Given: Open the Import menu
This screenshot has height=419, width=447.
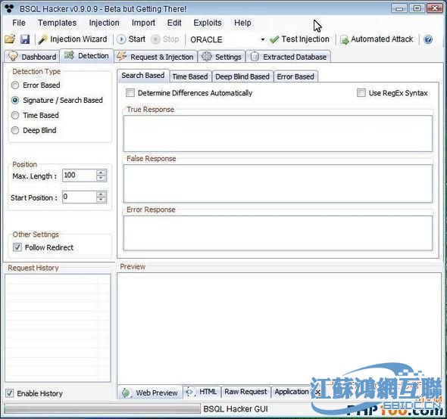Looking at the screenshot, I should point(143,23).
